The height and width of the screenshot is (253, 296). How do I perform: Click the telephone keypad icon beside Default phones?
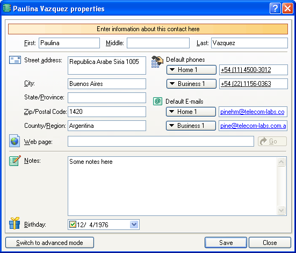(157, 62)
